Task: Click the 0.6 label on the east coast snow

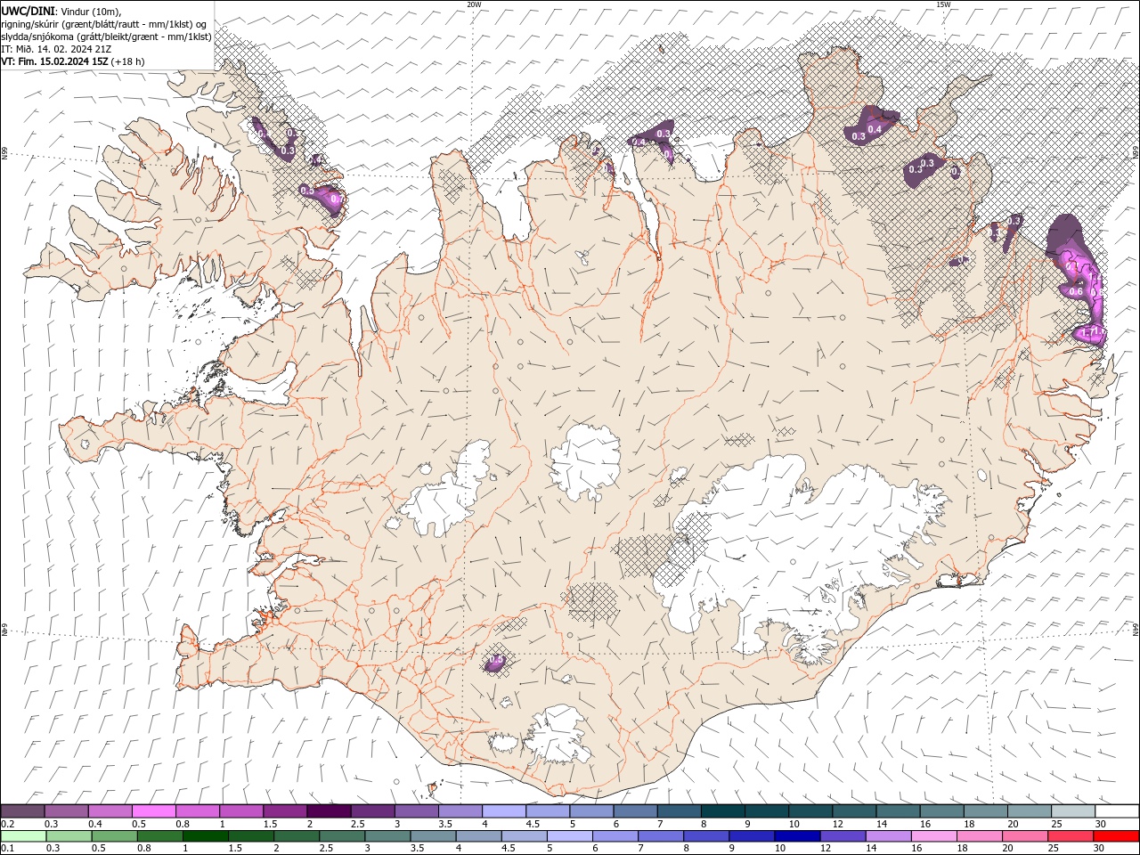Action: point(1075,291)
